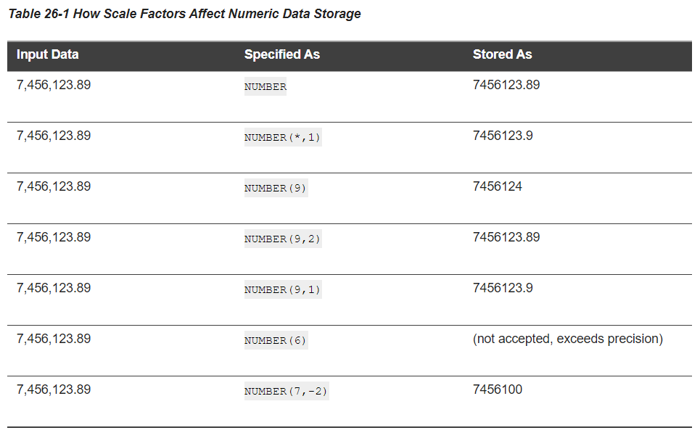Click the stored value in the NUMBER(*,1) row

pyautogui.click(x=503, y=136)
